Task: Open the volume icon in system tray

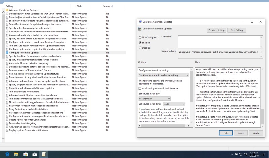Action: 245,154
